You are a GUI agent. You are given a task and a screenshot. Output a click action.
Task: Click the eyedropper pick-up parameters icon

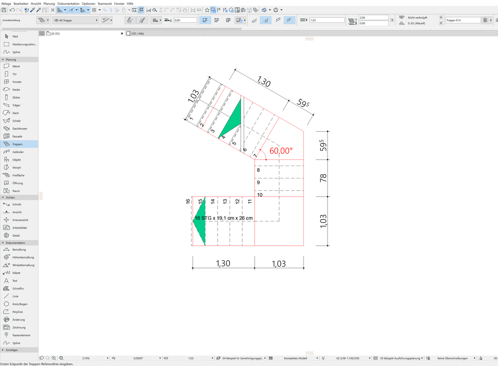pos(33,10)
